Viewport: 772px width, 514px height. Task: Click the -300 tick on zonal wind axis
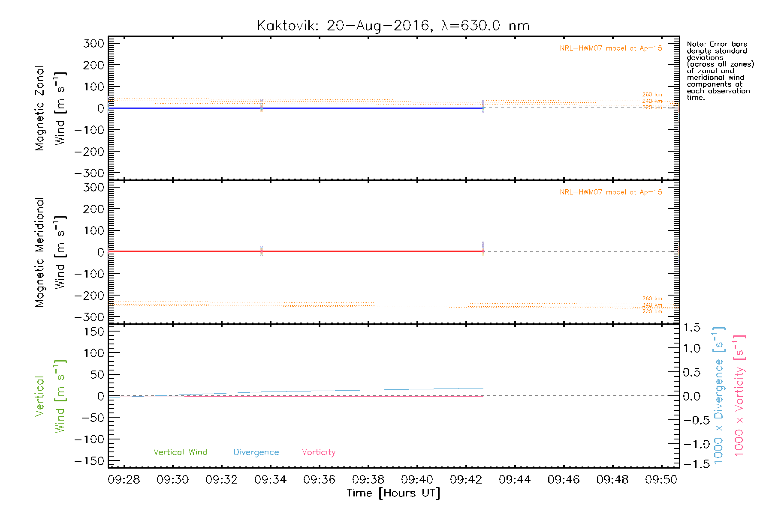89,173
